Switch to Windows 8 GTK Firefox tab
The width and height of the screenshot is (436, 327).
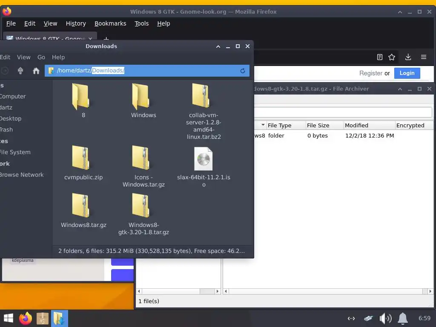(x=50, y=37)
